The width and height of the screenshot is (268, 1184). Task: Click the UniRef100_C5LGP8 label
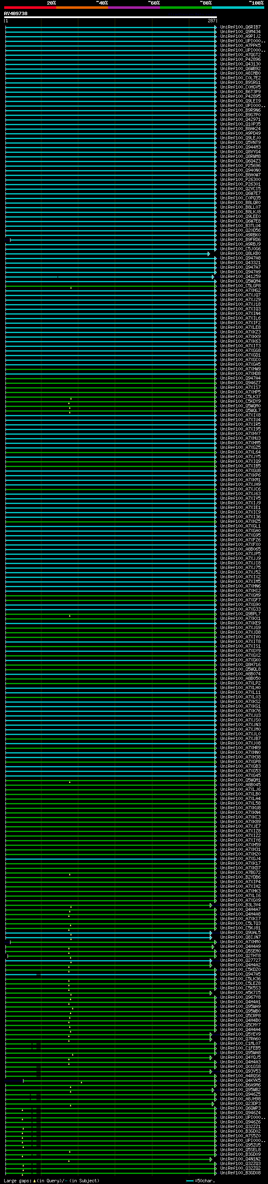(x=240, y=286)
